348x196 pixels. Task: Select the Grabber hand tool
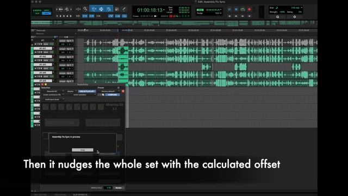click(109, 9)
